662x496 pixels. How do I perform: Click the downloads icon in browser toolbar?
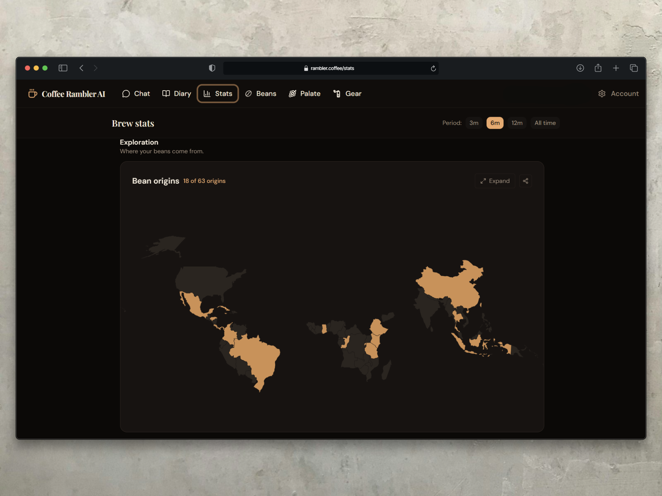pos(580,68)
